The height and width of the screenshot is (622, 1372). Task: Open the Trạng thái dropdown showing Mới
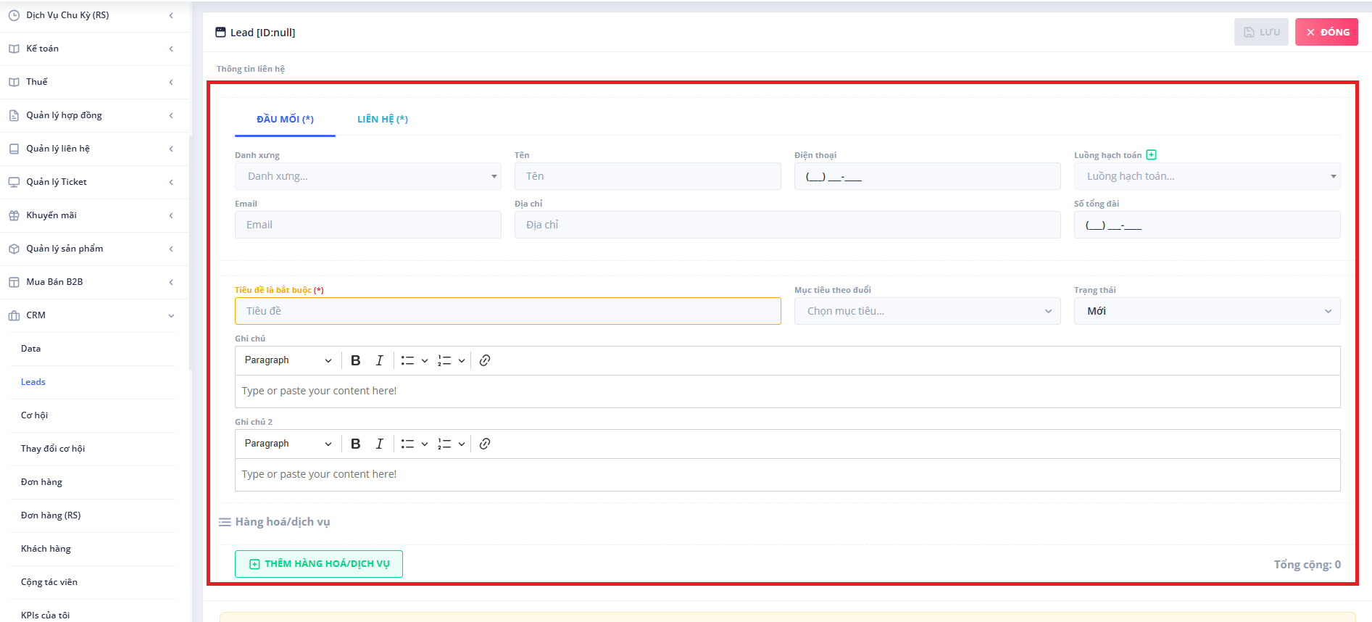[1207, 311]
